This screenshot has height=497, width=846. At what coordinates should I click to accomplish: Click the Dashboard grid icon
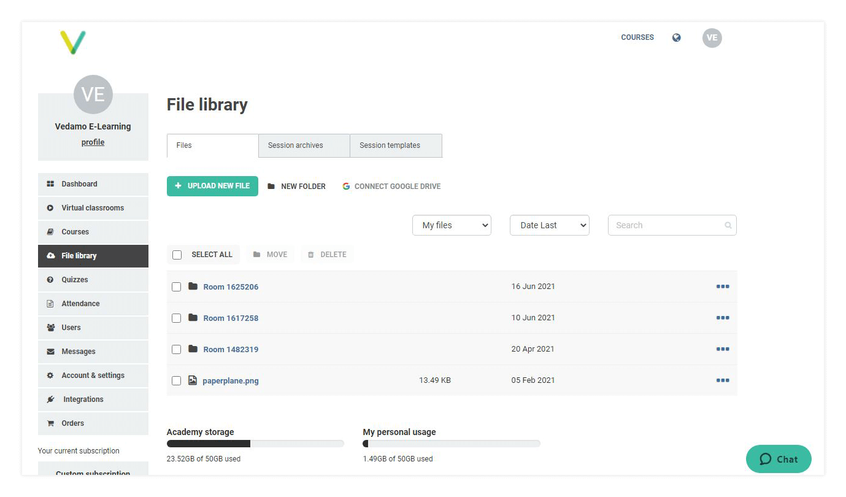click(50, 184)
